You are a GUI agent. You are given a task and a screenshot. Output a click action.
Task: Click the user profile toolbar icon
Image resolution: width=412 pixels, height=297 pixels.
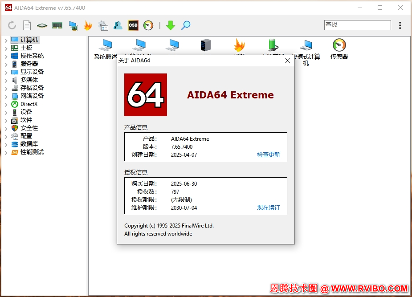click(118, 25)
